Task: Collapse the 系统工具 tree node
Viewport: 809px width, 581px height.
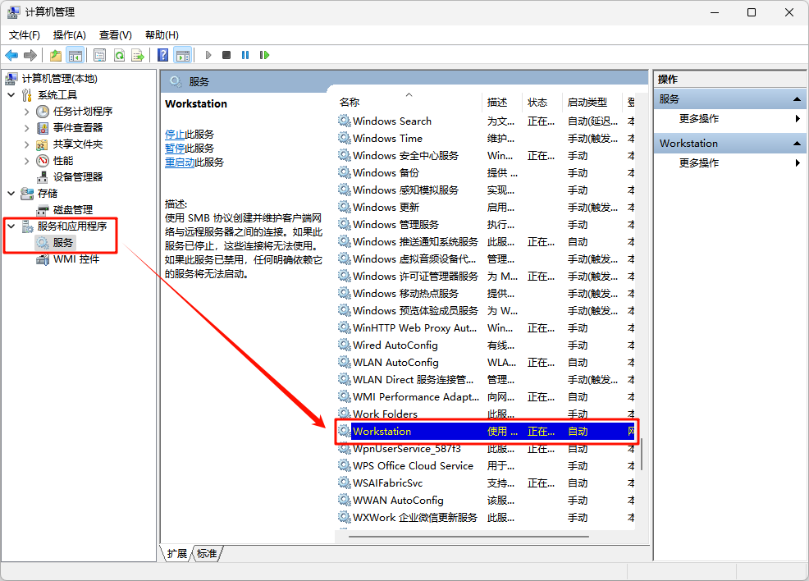Action: [11, 95]
